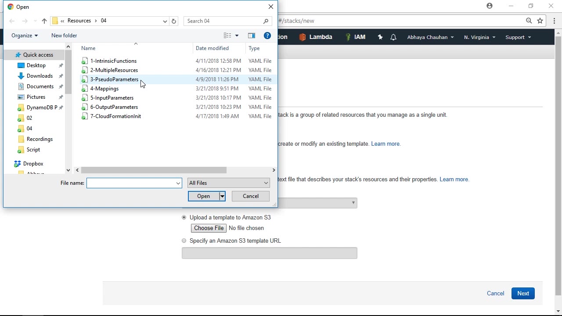The height and width of the screenshot is (316, 562).
Task: Focus the Search 04 box
Action: click(x=223, y=21)
